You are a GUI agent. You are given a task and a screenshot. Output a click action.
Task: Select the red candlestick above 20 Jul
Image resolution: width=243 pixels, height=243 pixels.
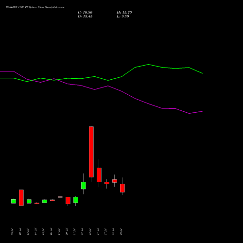(68, 200)
